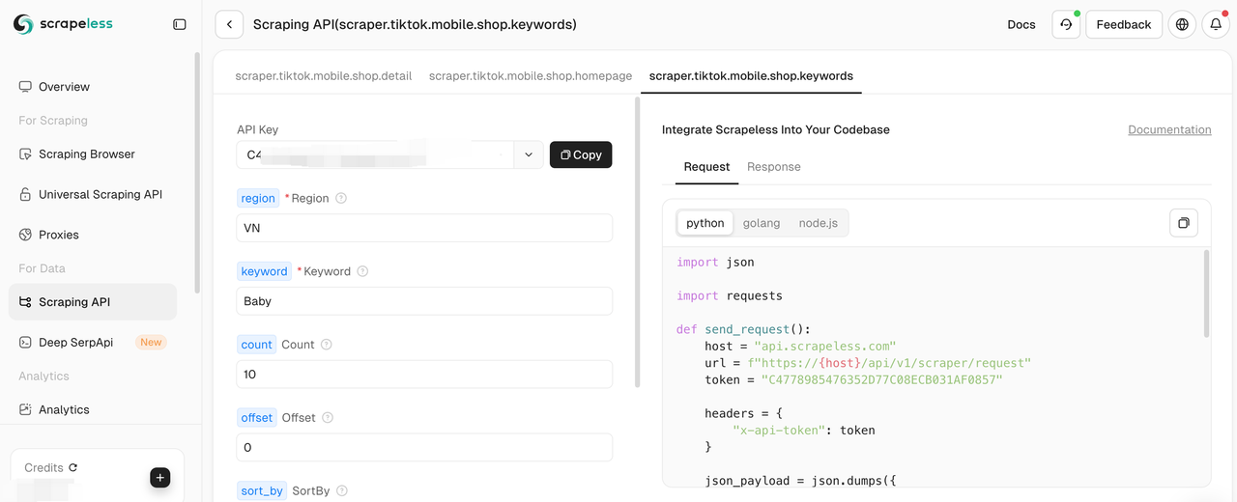Viewport: 1237px width, 502px height.
Task: Click the blue 'sort_by' parameter tag
Action: point(262,491)
